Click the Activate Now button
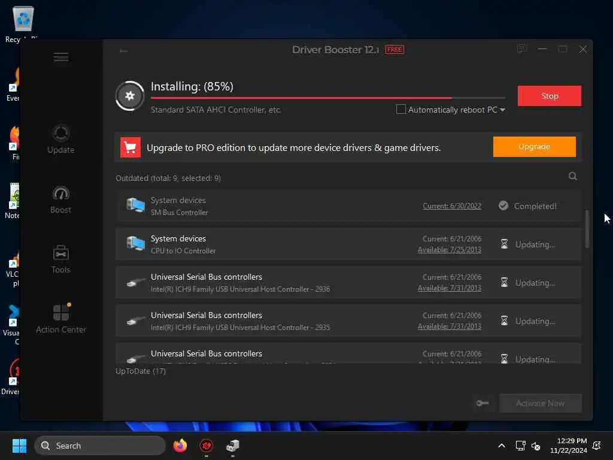Screen dimensions: 613x460 point(540,403)
